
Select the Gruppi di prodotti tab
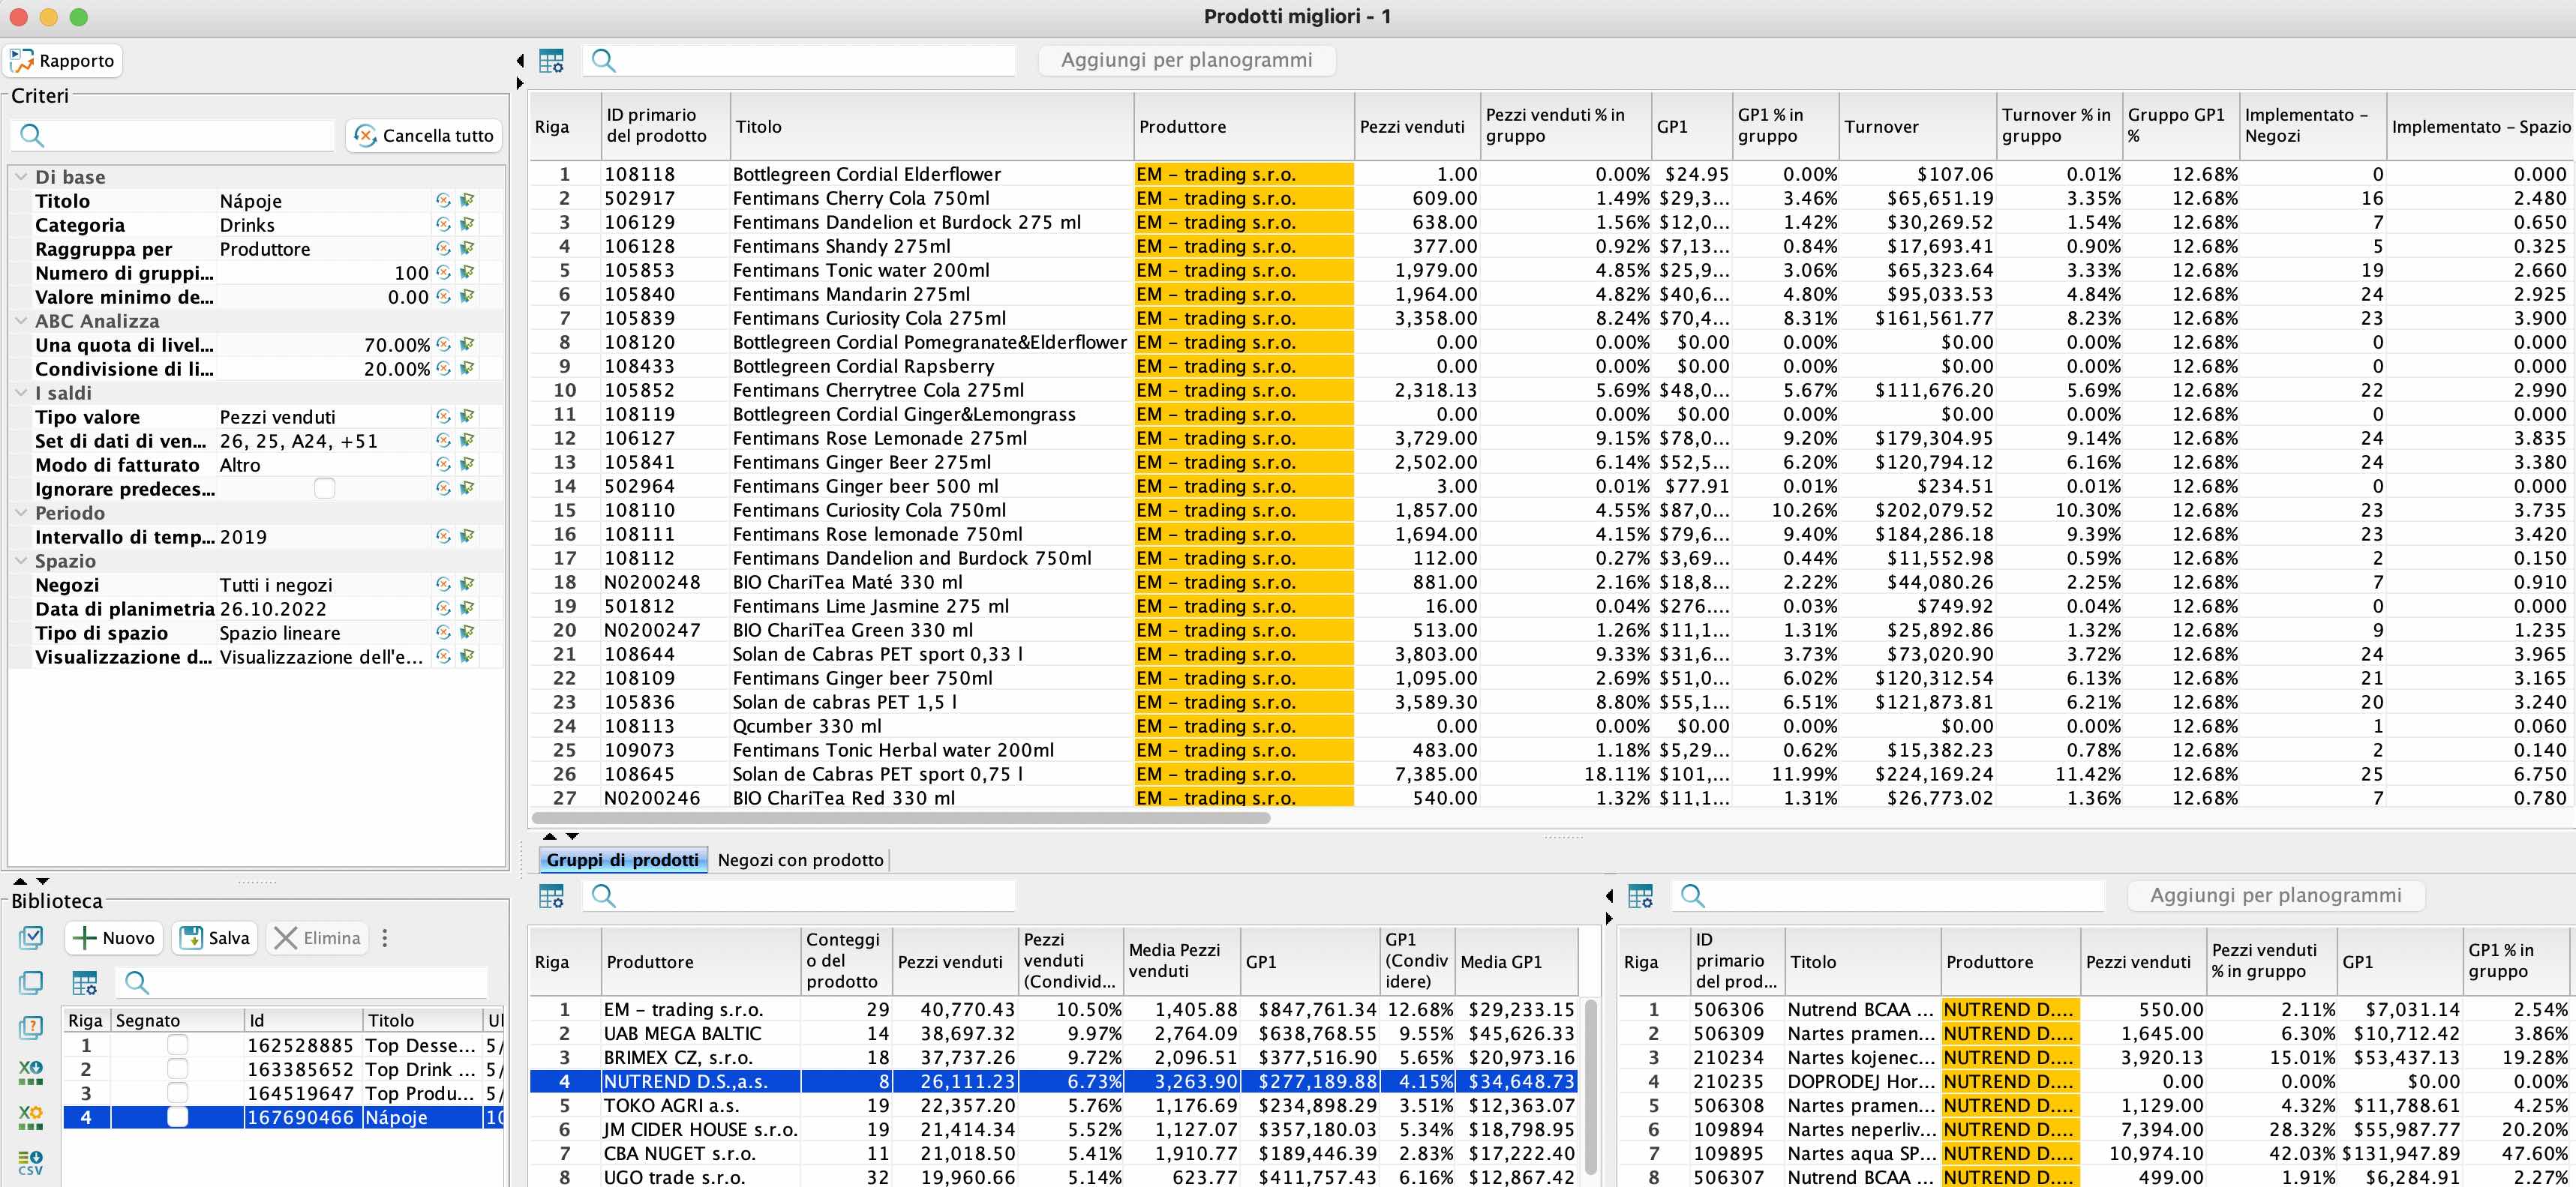[x=622, y=860]
